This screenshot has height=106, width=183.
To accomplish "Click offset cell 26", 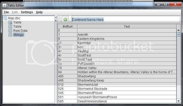I will coord(67,43).
